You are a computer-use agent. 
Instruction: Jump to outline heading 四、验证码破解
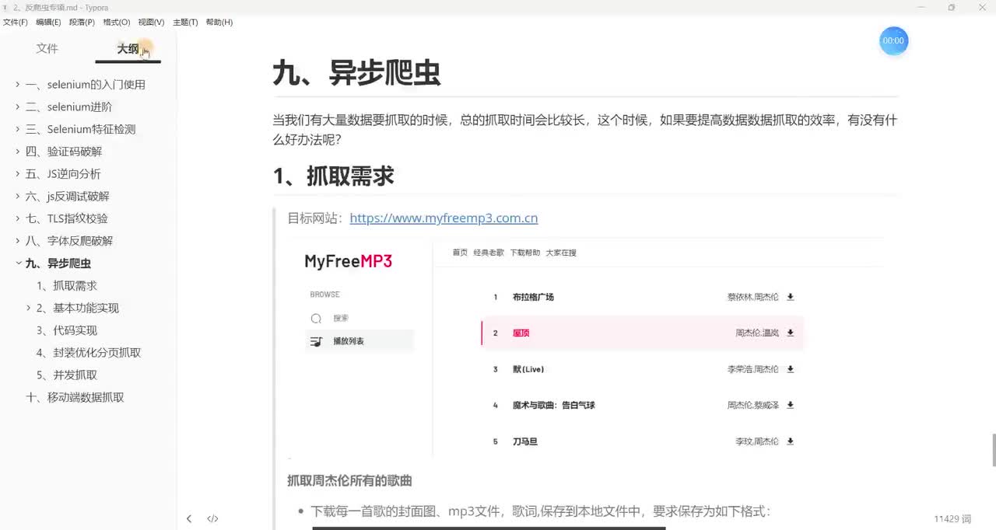[x=64, y=152]
